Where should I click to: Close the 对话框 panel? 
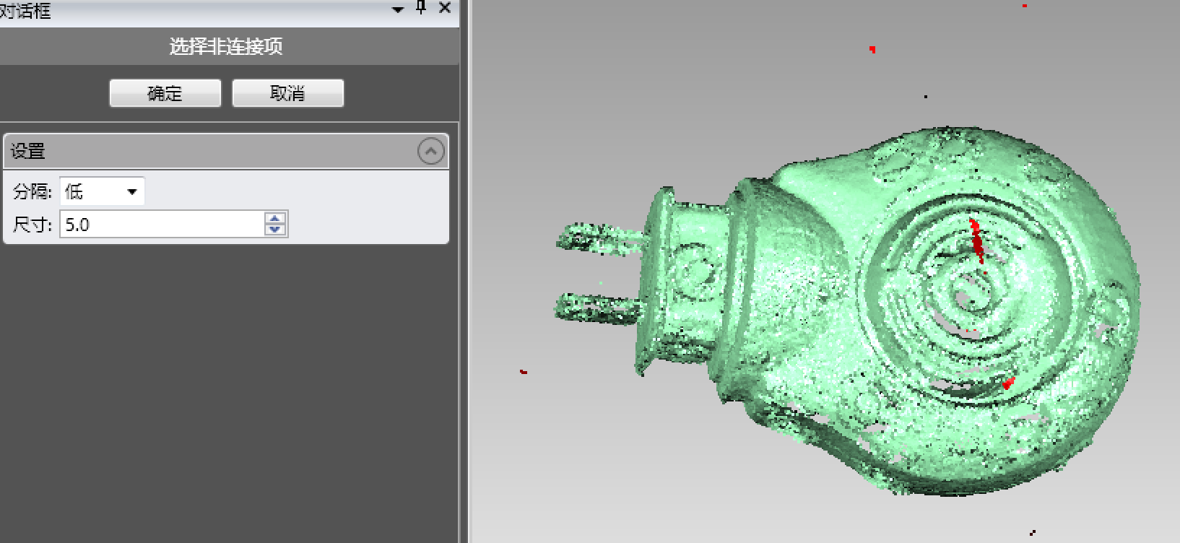[445, 8]
